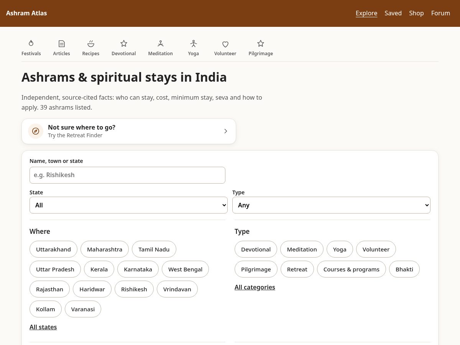Click the 'Not sure where to go?' heading

(x=82, y=127)
